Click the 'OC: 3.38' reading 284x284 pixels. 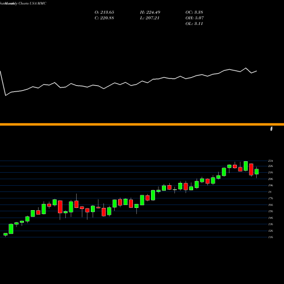194,12
